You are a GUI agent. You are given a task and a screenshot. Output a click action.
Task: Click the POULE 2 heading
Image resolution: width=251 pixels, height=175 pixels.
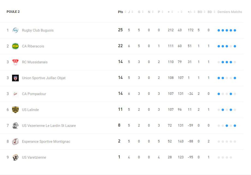click(x=13, y=12)
